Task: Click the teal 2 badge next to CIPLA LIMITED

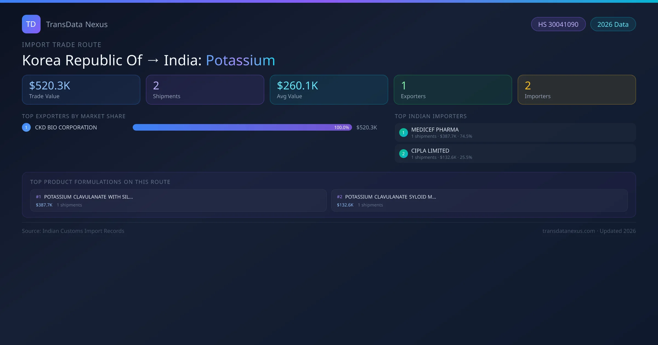Action: [403, 154]
